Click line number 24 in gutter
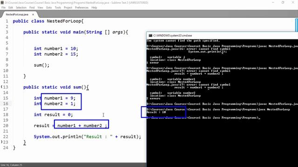Screen dimensions: 298x167 tap(6, 148)
